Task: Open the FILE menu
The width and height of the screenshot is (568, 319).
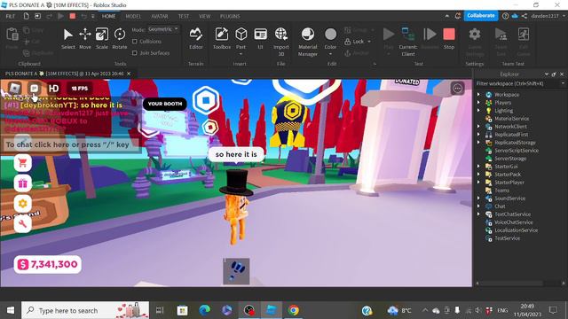Action: [x=11, y=16]
